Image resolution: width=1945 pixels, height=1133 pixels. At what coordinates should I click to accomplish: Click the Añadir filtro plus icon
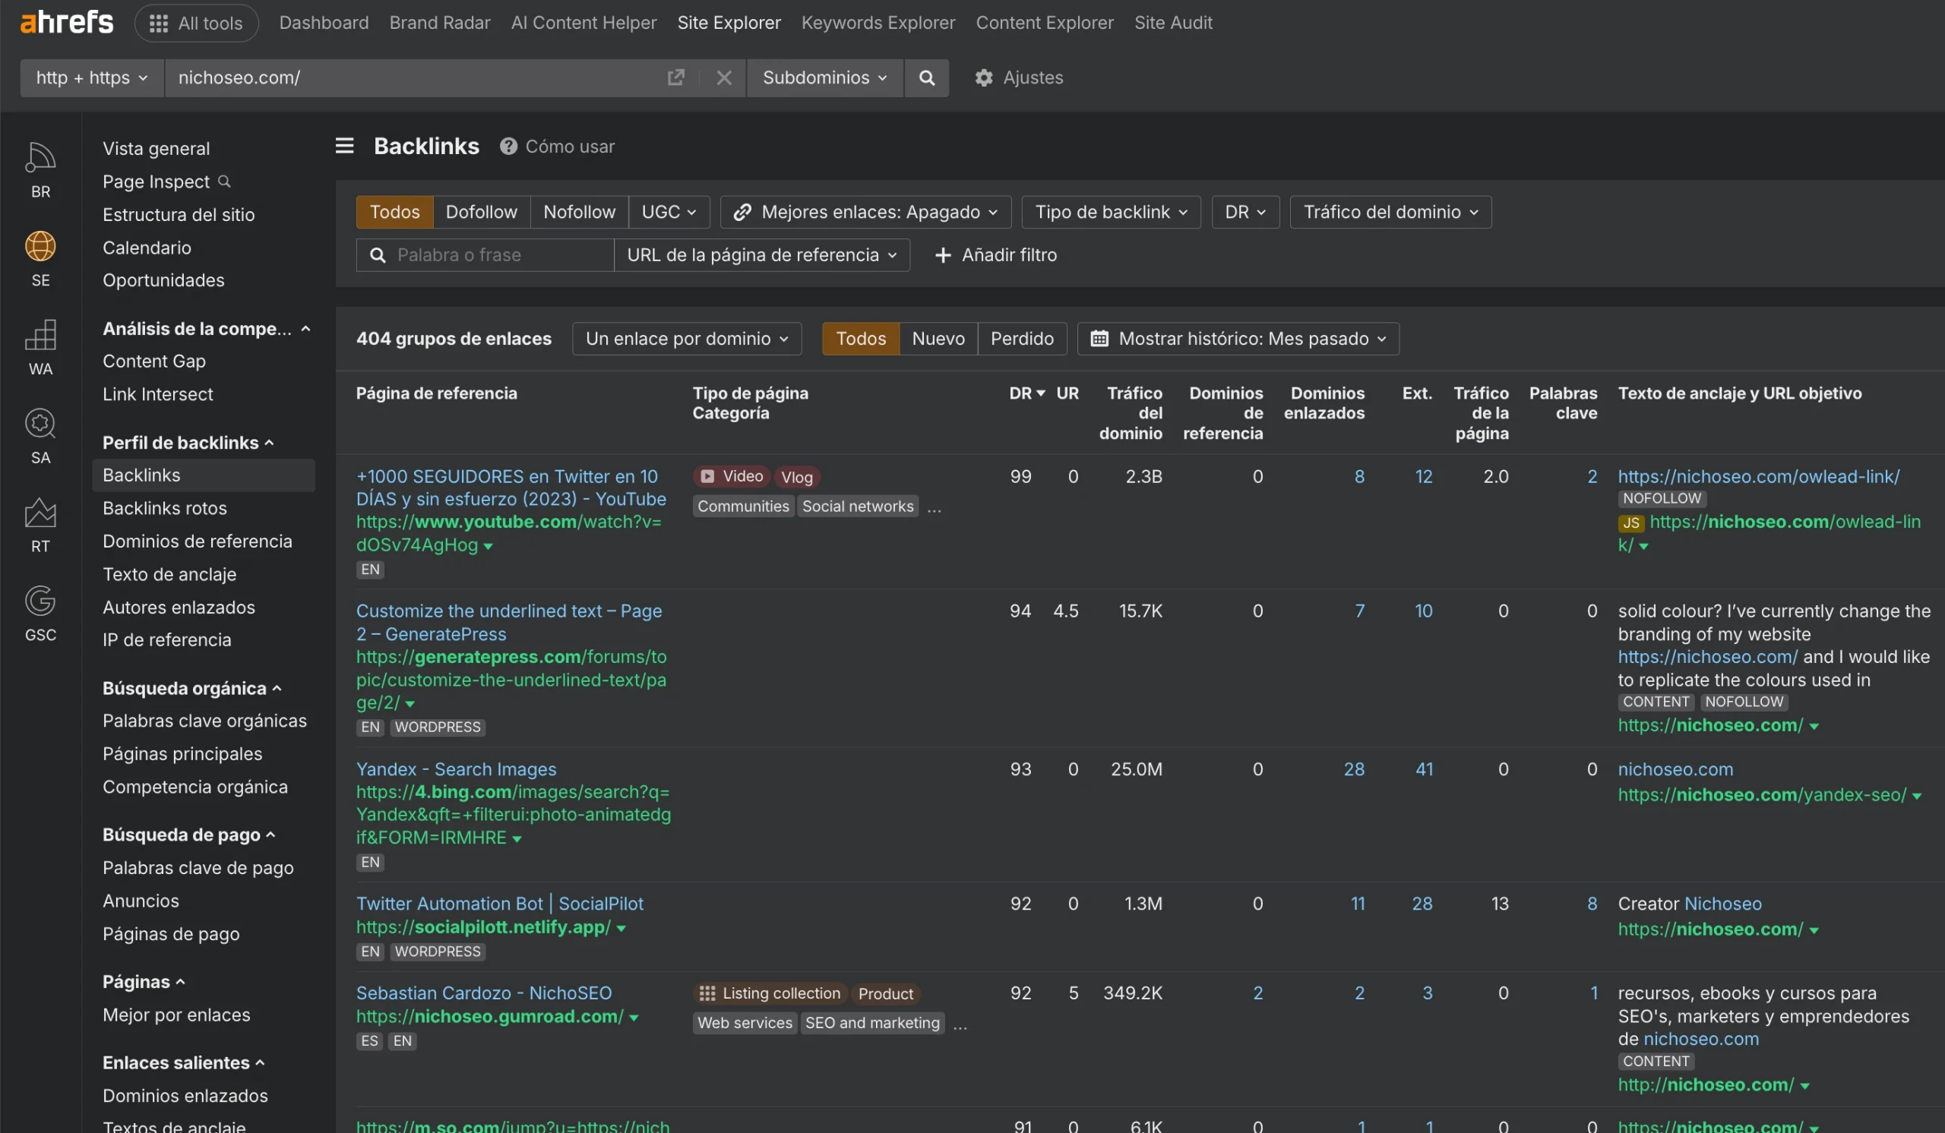[x=942, y=254]
